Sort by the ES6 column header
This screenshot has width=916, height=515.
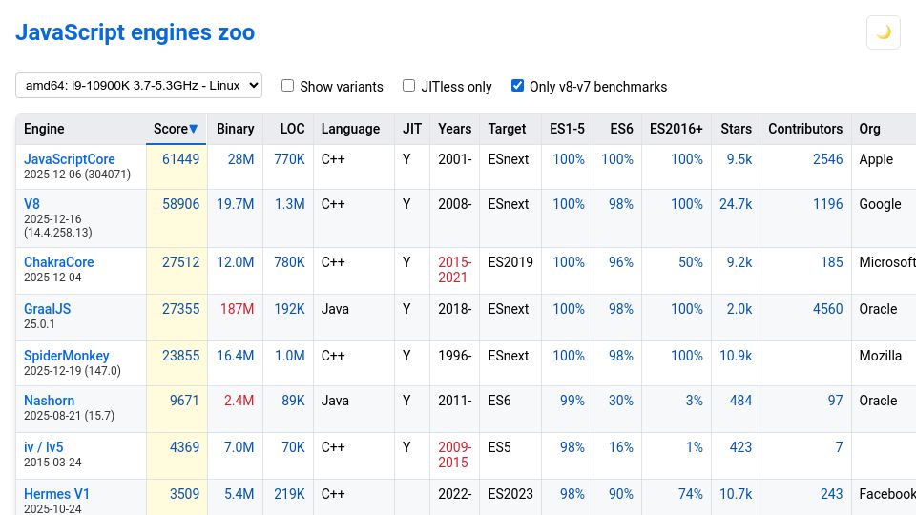pyautogui.click(x=617, y=129)
